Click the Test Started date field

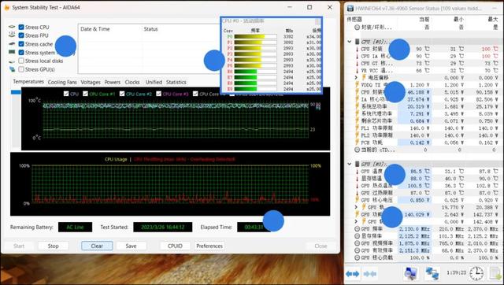pyautogui.click(x=163, y=228)
